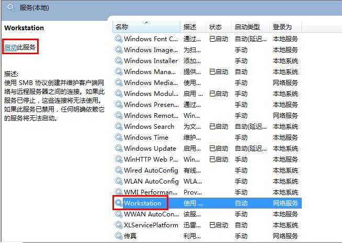The image size is (342, 243).
Task: Select the WMI Performan... service name
Action: (151, 192)
